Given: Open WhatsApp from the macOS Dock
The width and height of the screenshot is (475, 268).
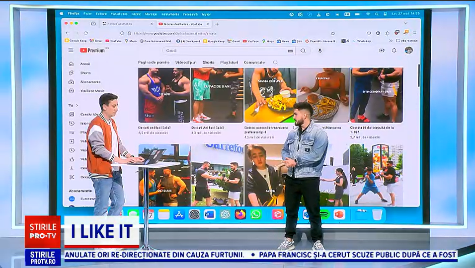Looking at the screenshot, I should pos(256,214).
